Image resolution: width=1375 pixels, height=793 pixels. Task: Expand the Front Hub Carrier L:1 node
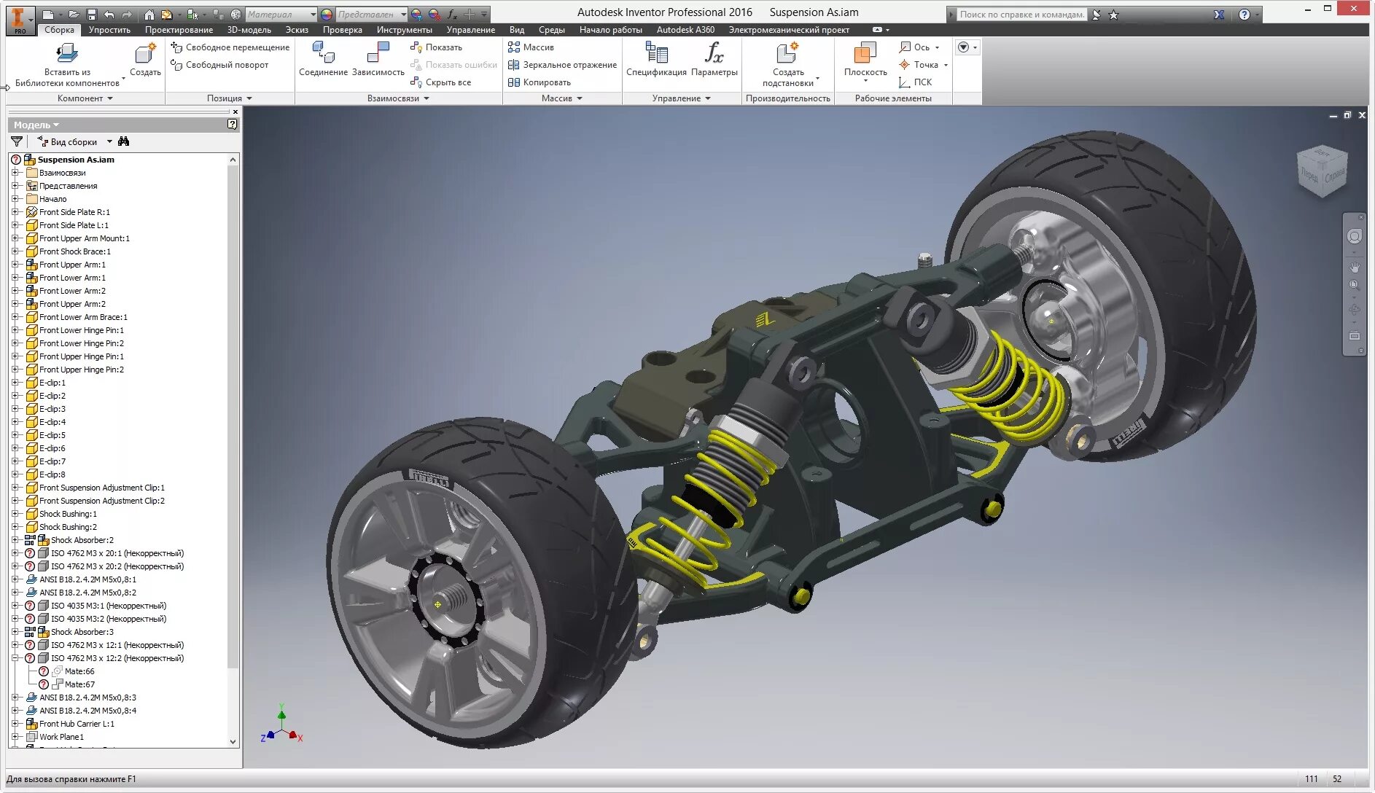click(15, 724)
